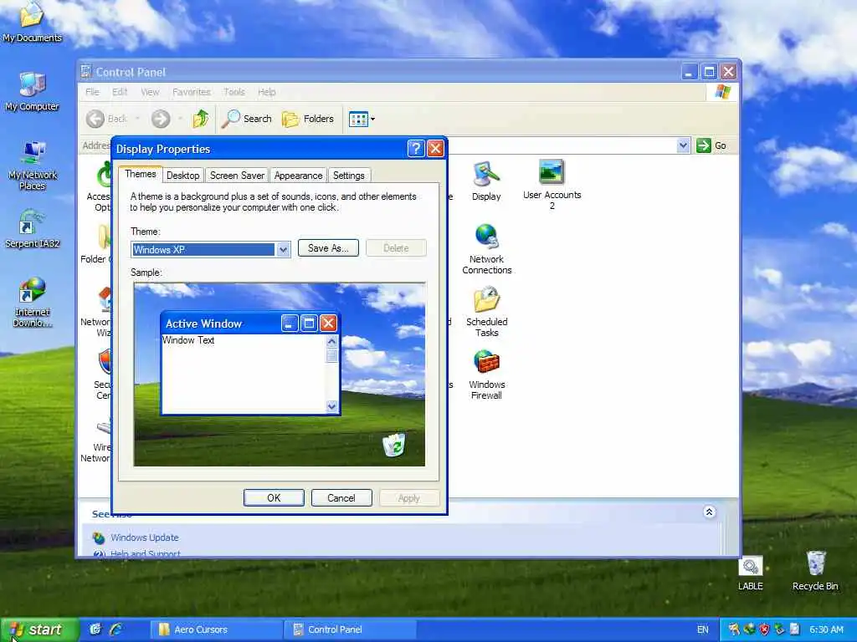The height and width of the screenshot is (642, 857).
Task: Select the Themes tab
Action: click(x=141, y=174)
